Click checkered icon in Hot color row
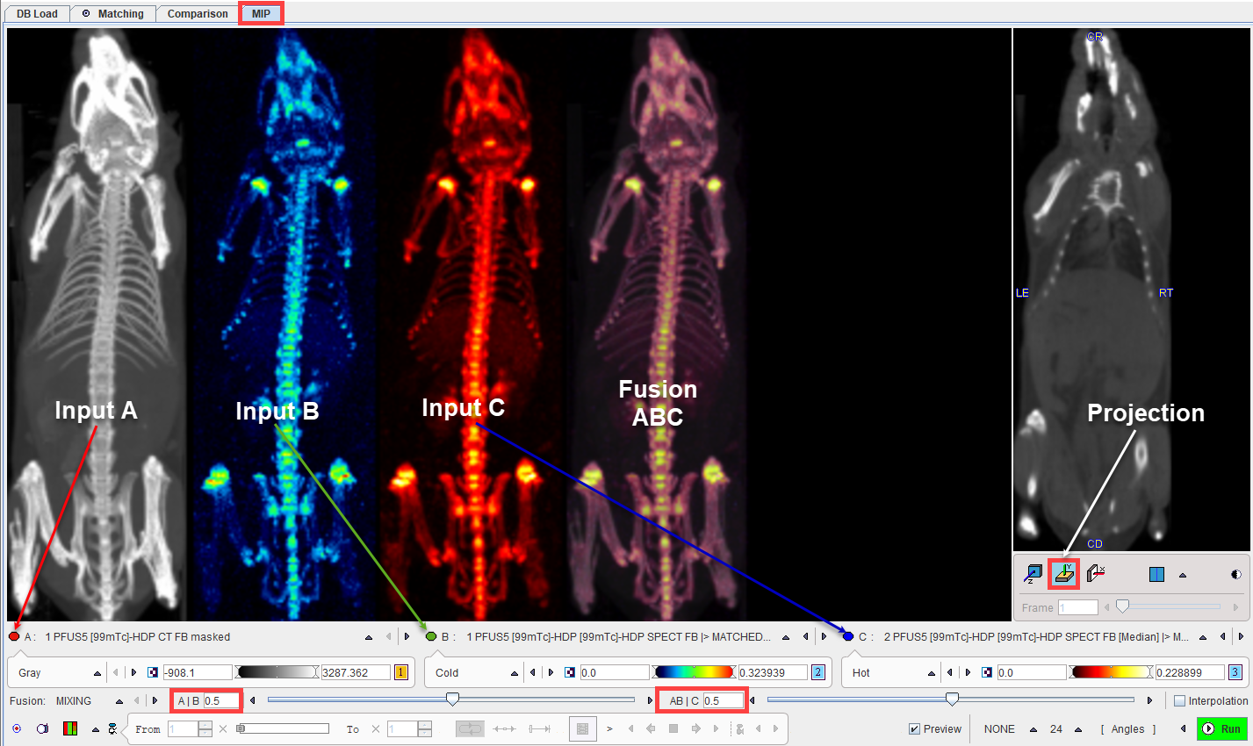The image size is (1253, 746). click(x=987, y=673)
